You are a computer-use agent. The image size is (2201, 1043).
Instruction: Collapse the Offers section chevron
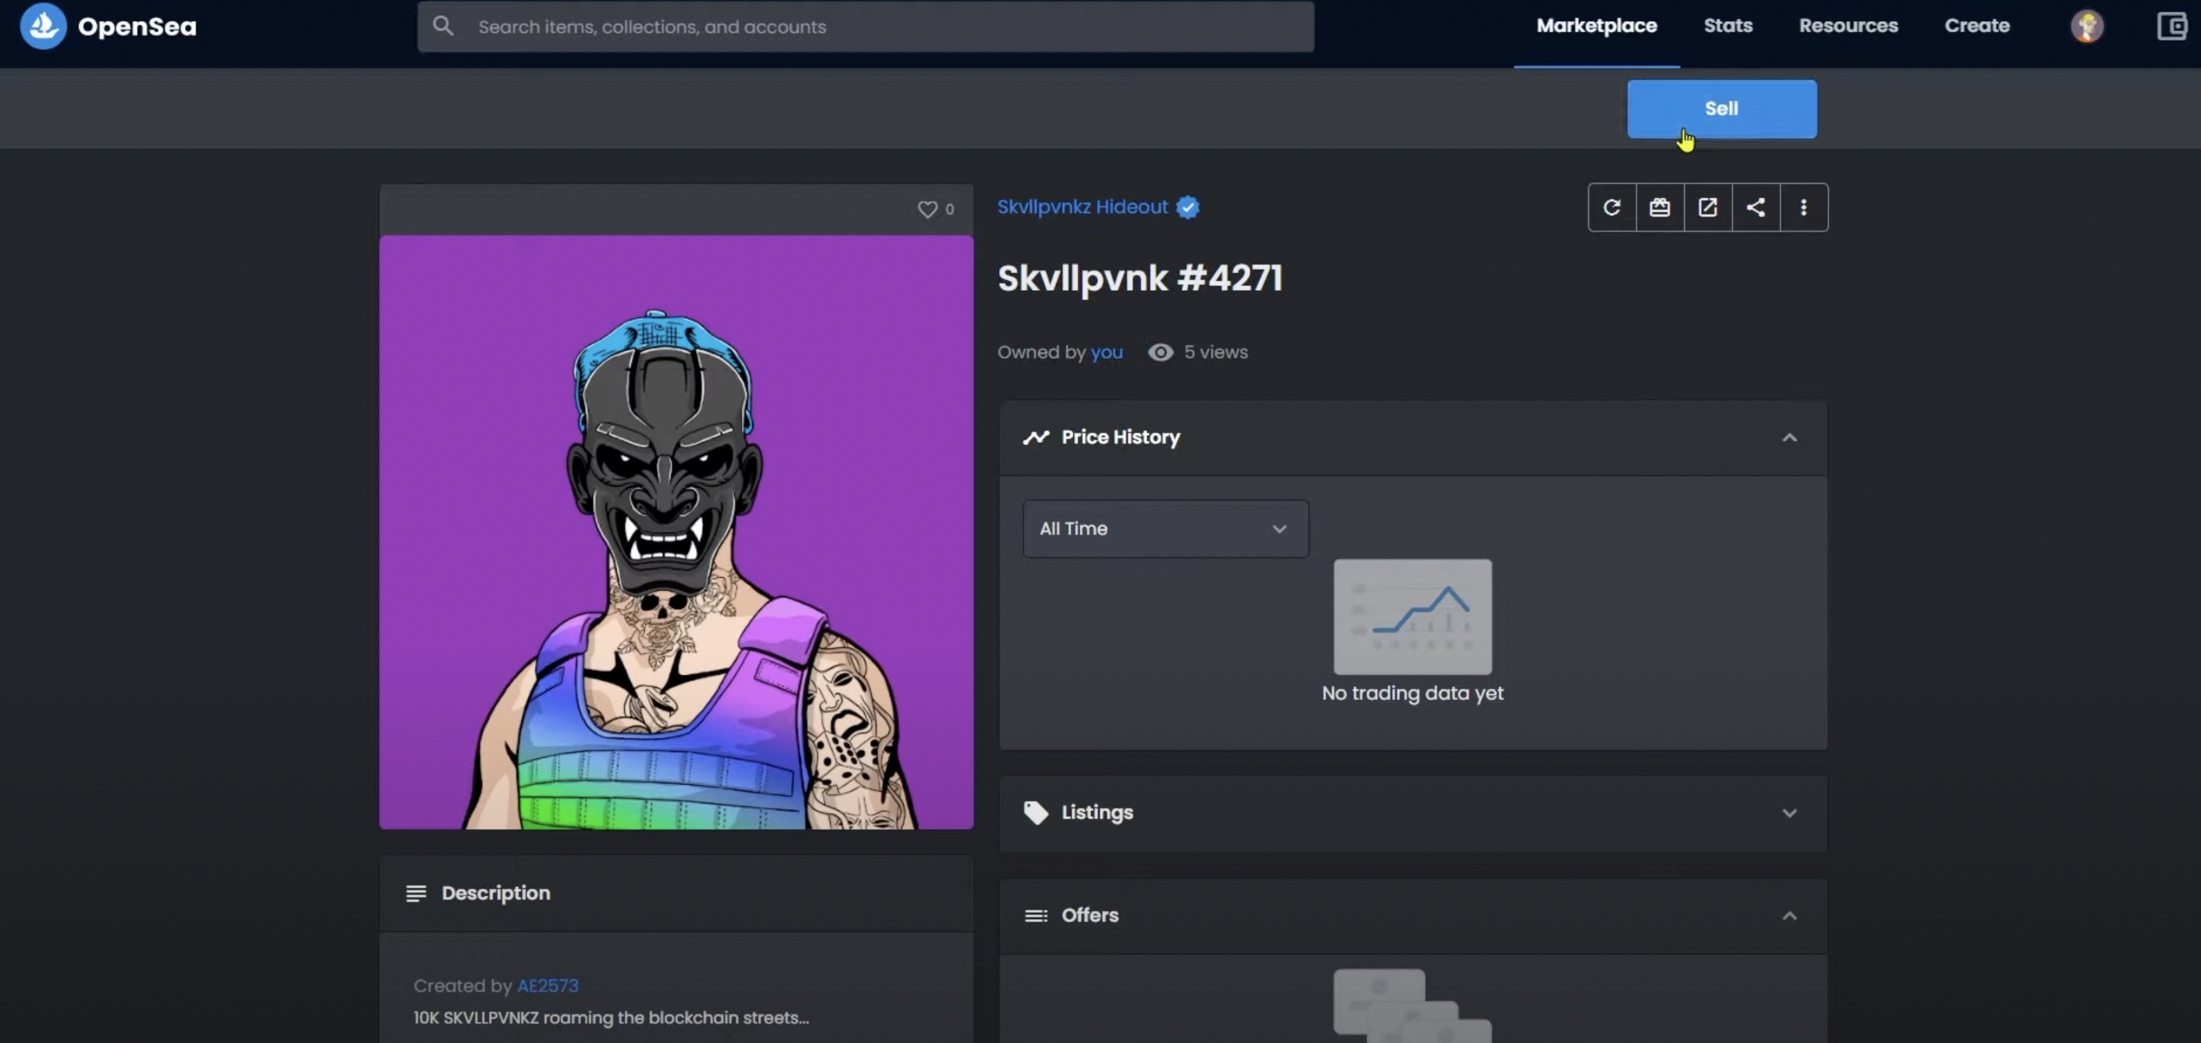point(1789,916)
